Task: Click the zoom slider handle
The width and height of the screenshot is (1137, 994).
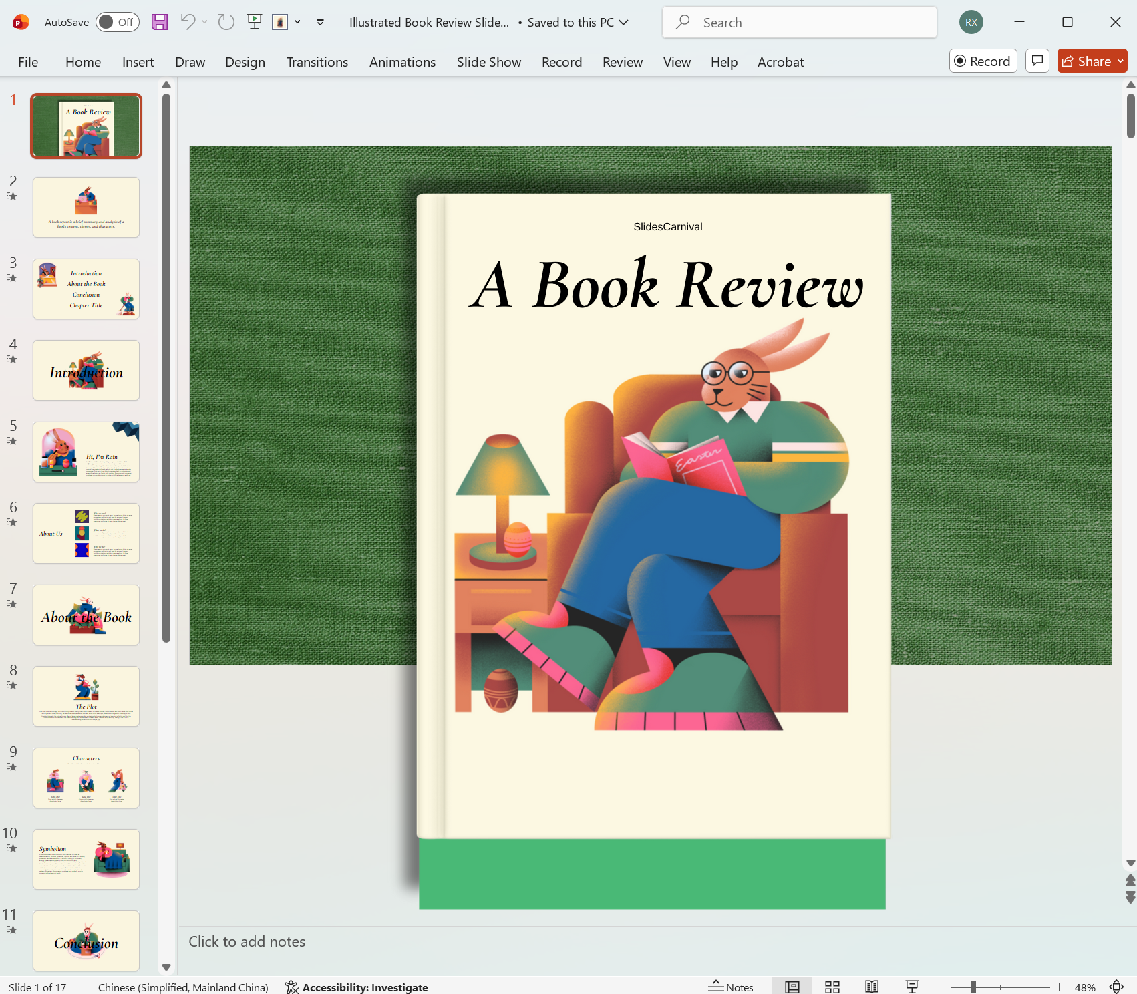Action: (x=973, y=987)
